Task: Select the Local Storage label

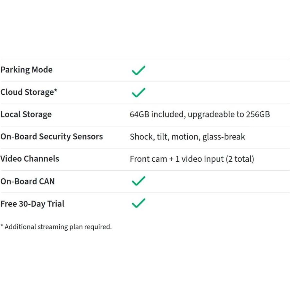Action: 26,115
